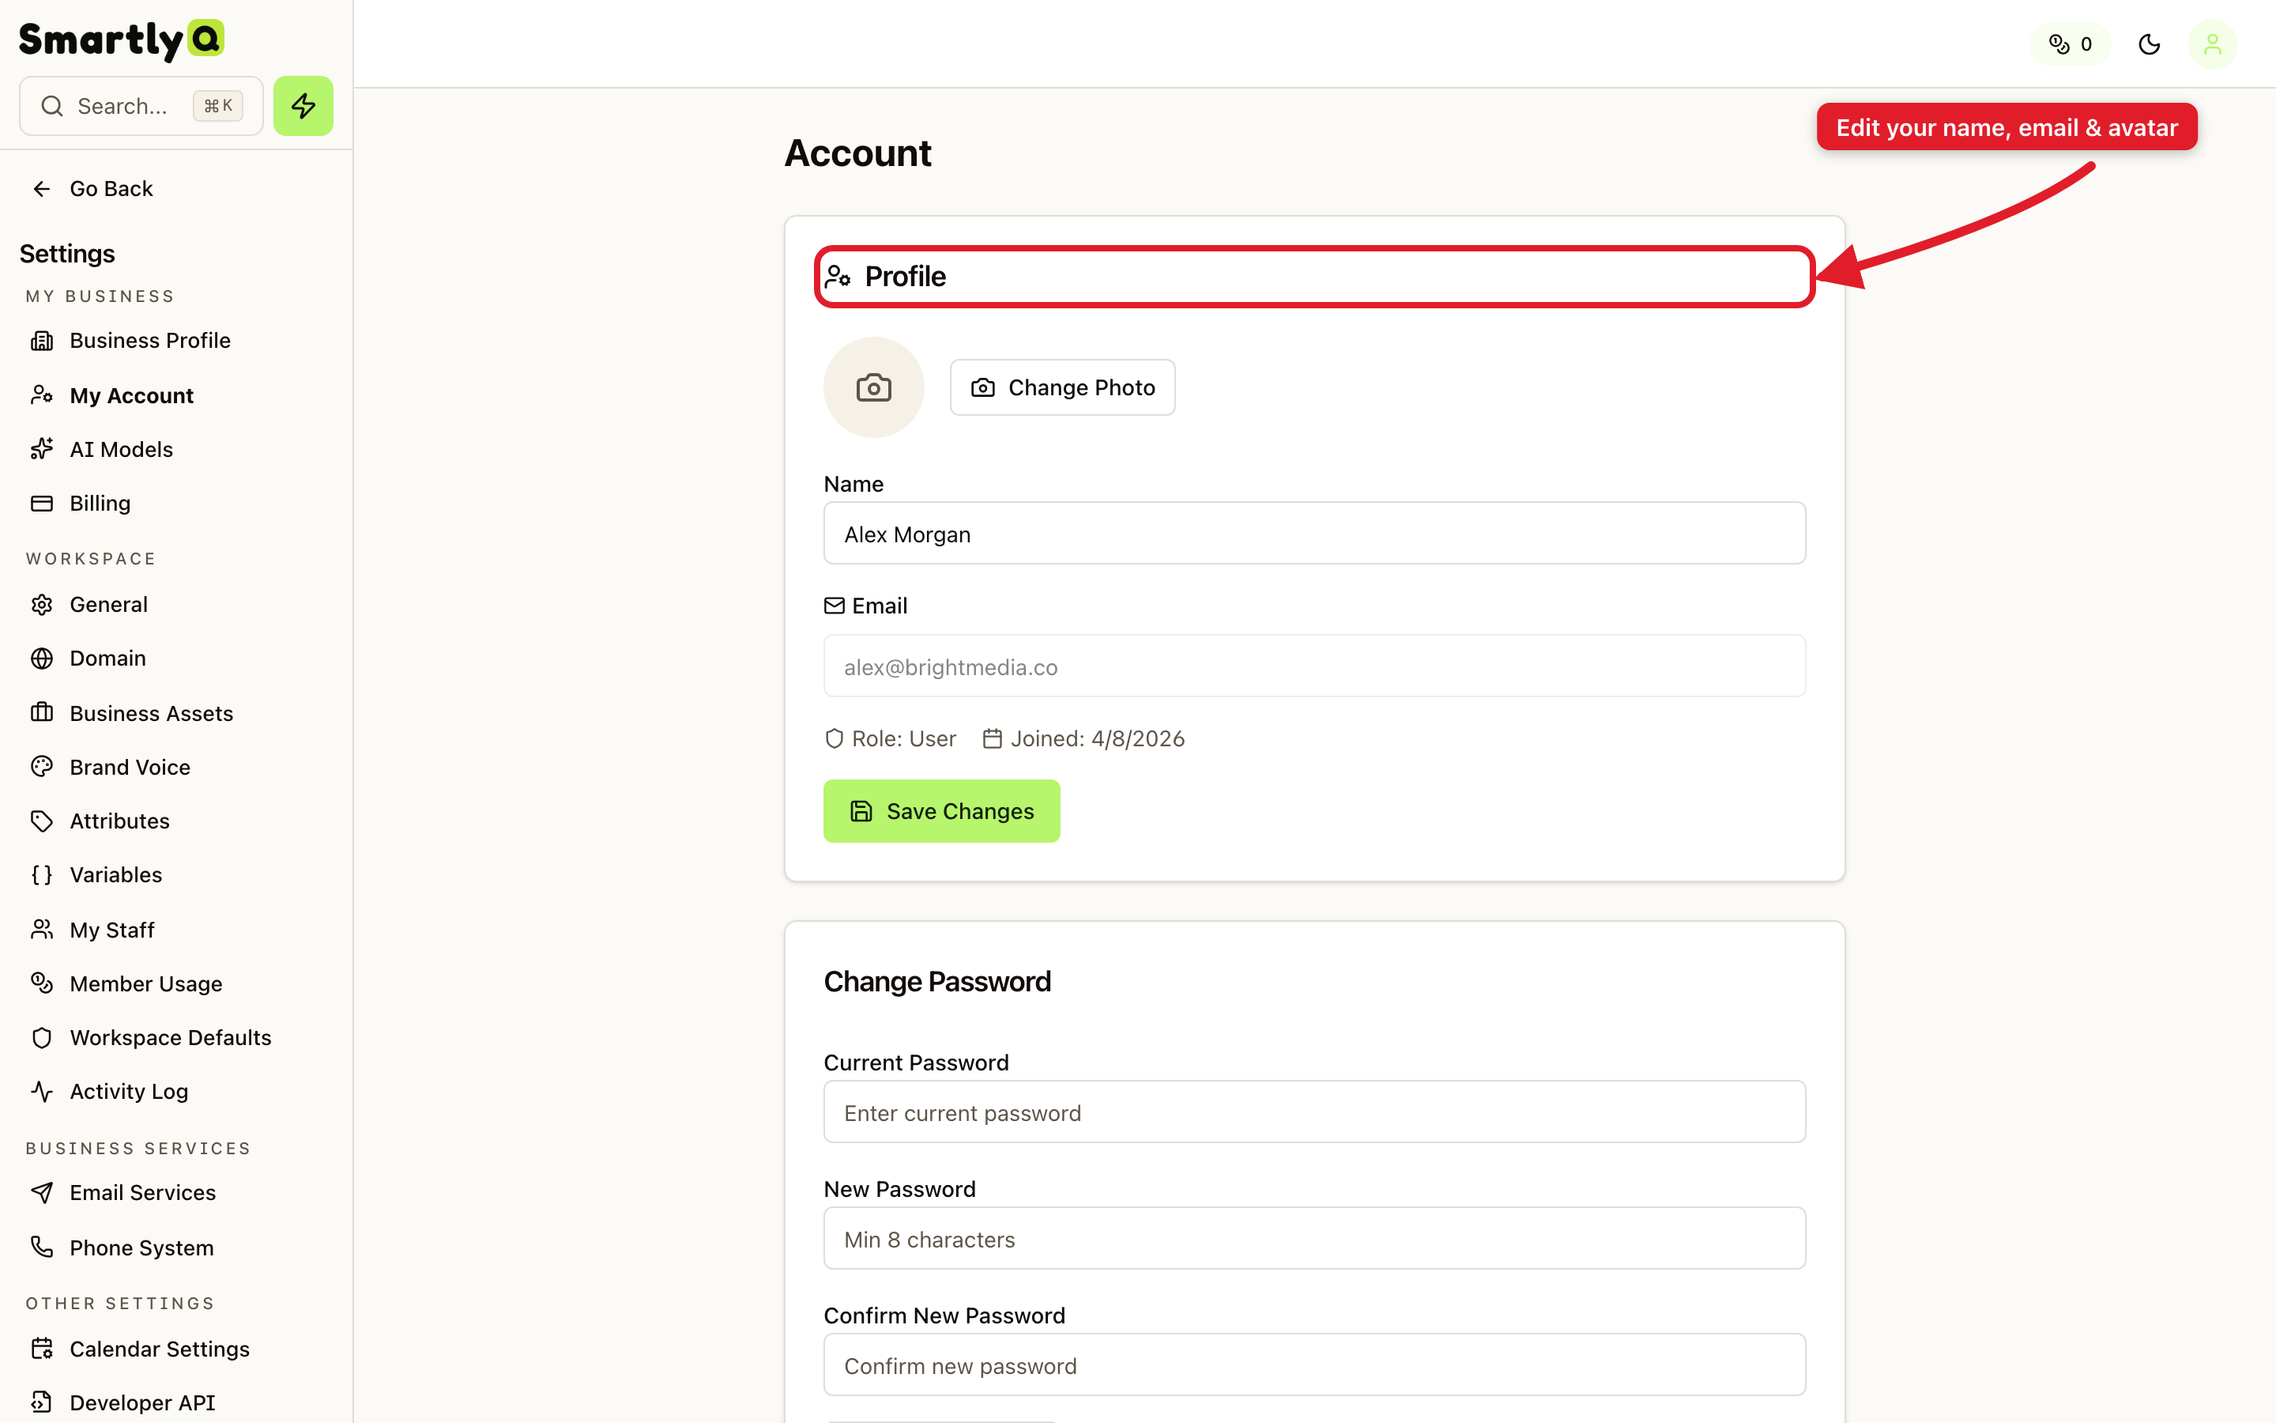The image size is (2276, 1423).
Task: Click the Member Usage coins icon
Action: 41,983
